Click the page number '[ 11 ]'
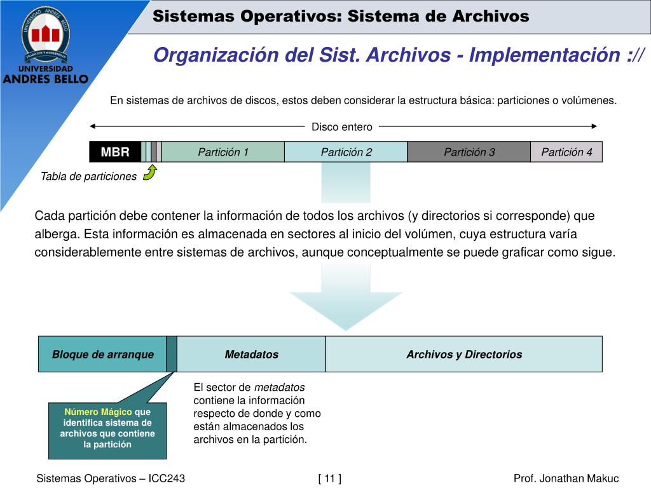 point(330,478)
